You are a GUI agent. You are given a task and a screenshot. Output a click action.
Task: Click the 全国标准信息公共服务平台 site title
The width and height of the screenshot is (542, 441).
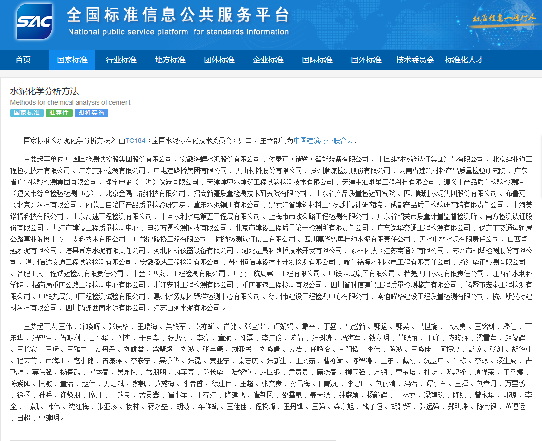tap(178, 15)
